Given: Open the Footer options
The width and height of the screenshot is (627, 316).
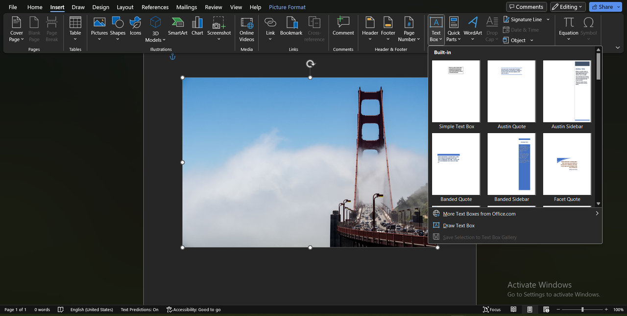Looking at the screenshot, I should coord(388,29).
